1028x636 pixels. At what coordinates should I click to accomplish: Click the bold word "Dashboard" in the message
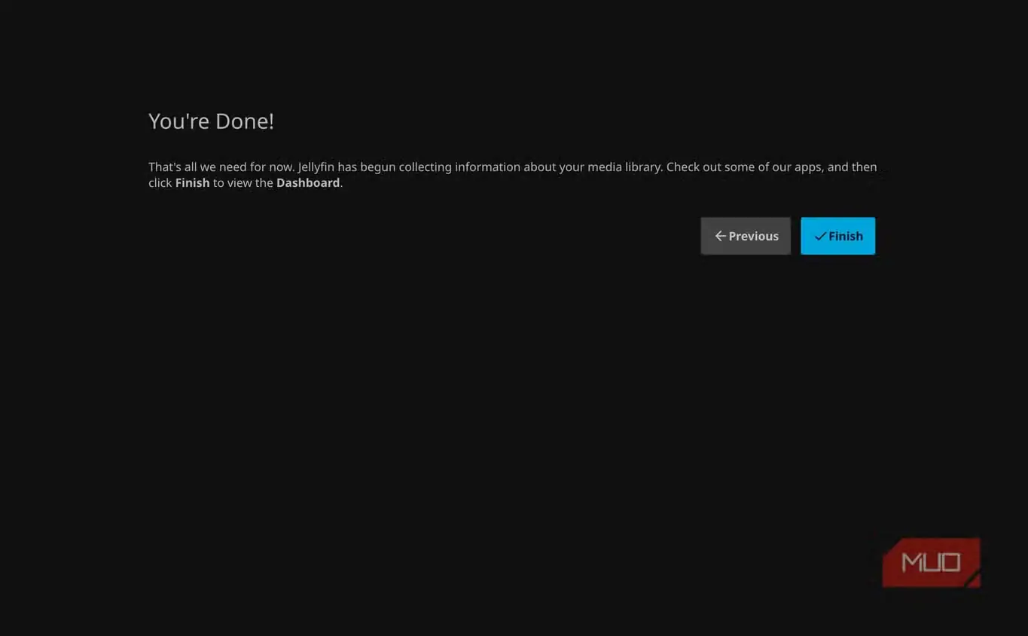coord(308,183)
